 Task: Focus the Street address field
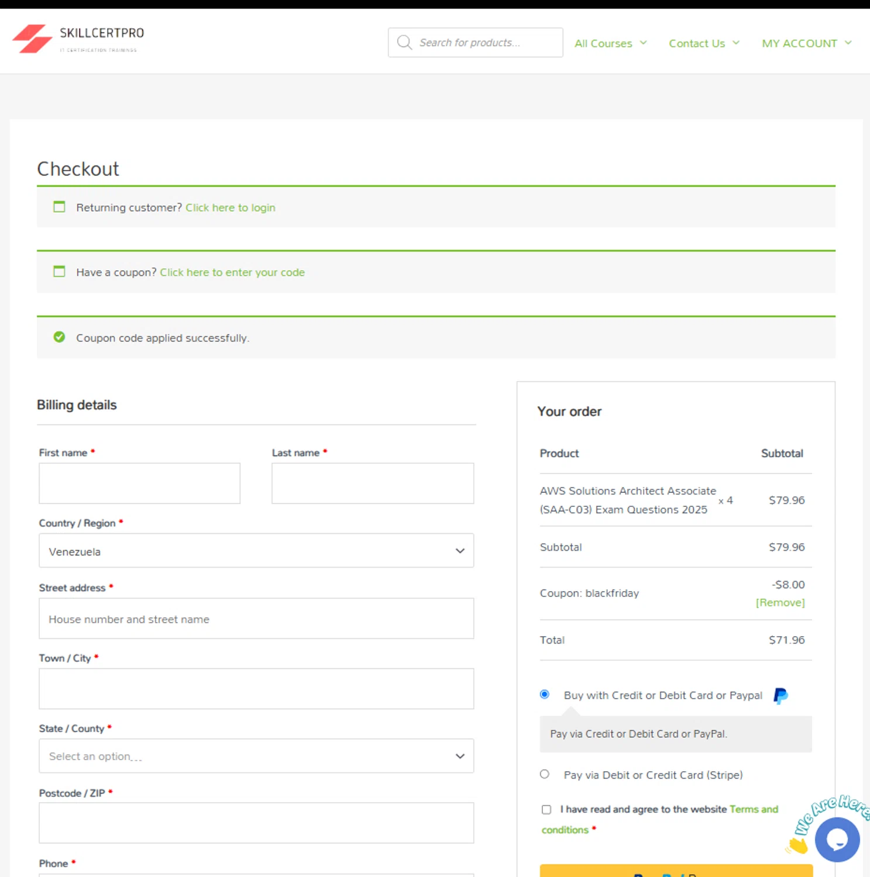point(256,619)
